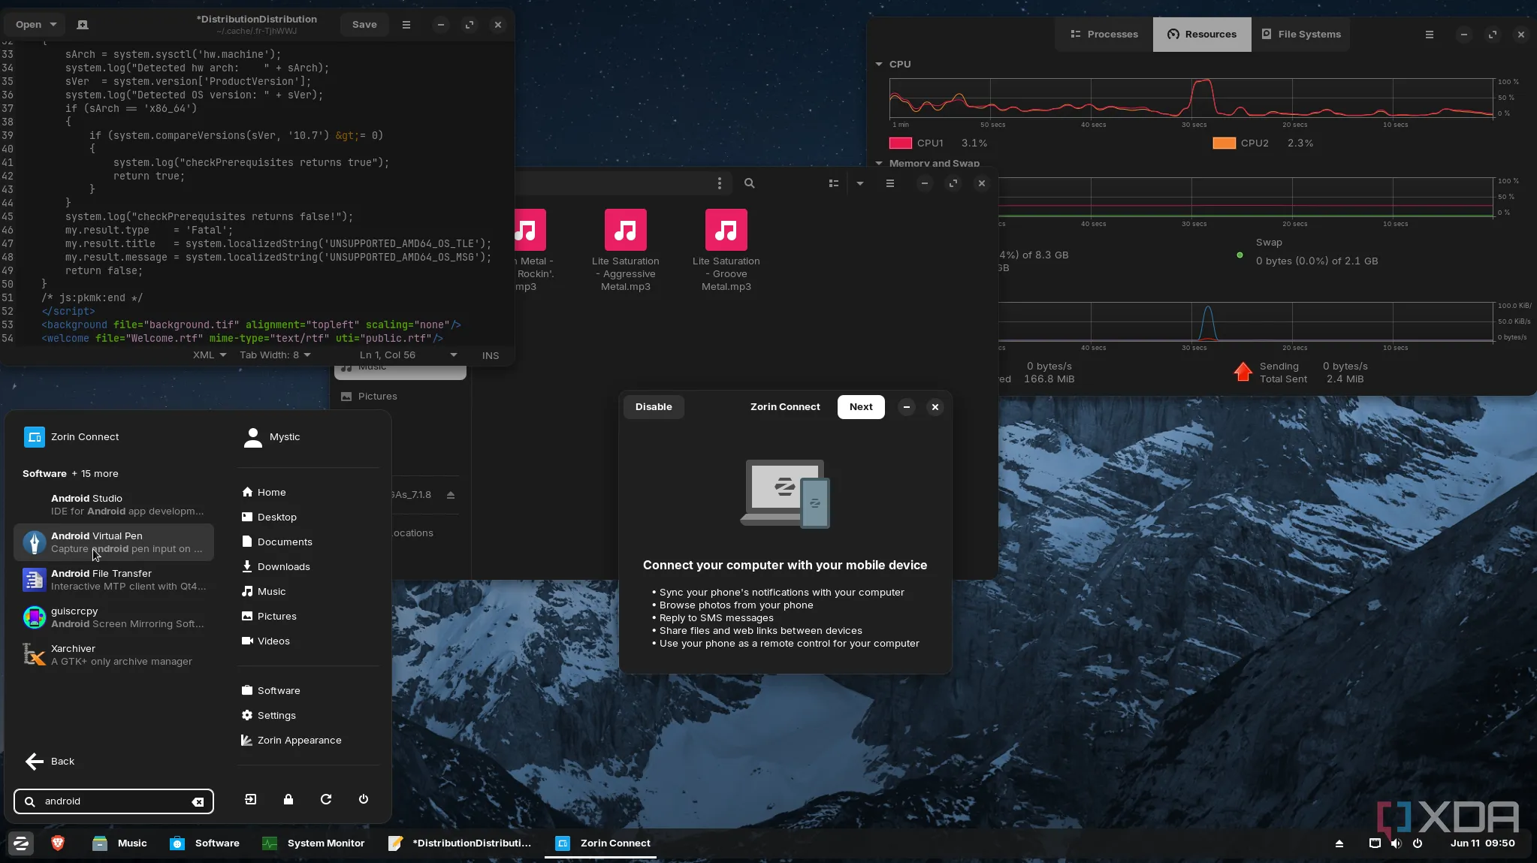Switch to System Monitor on taskbar
Viewport: 1537px width, 863px height.
coord(313,843)
